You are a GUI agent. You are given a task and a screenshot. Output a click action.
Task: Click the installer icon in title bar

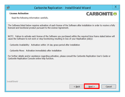point(8,8)
